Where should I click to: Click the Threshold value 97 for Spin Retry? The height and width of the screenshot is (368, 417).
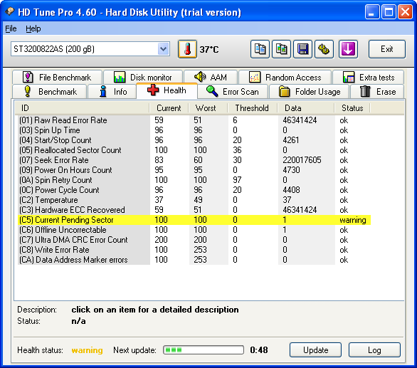tap(237, 180)
